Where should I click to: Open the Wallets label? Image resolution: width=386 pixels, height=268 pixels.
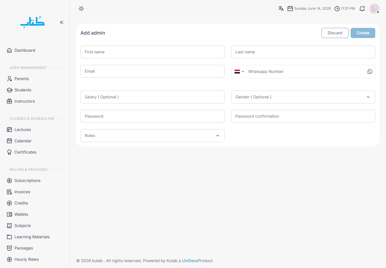coord(21,214)
